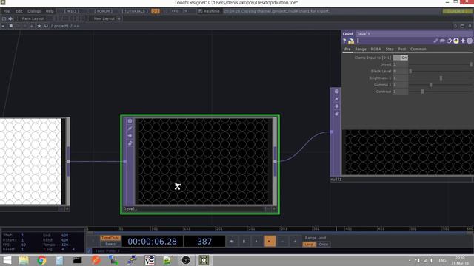Image resolution: width=474 pixels, height=266 pixels.
Task: Click the Contrast slider handle
Action: coord(423,92)
